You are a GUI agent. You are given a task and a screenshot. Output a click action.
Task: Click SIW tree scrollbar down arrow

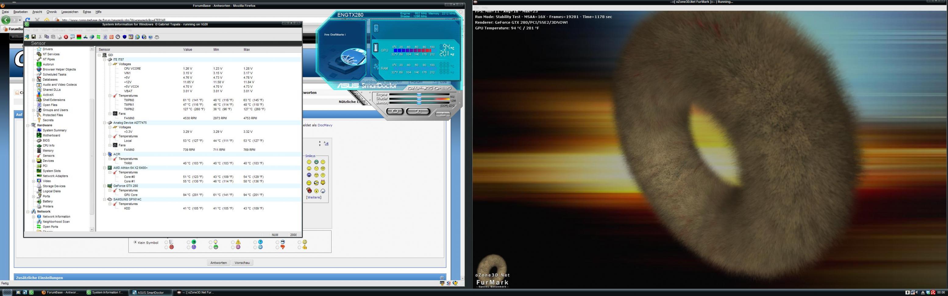[x=92, y=229]
